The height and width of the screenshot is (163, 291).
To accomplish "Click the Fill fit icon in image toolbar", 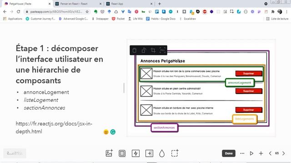I will tap(162, 50).
